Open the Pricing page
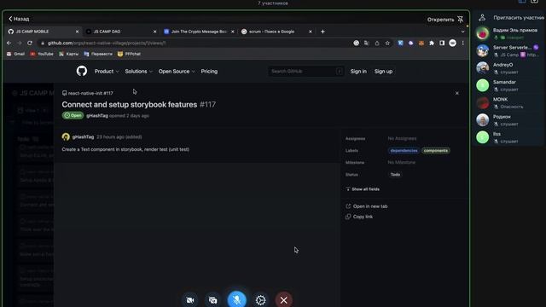Image resolution: width=546 pixels, height=307 pixels. [209, 72]
